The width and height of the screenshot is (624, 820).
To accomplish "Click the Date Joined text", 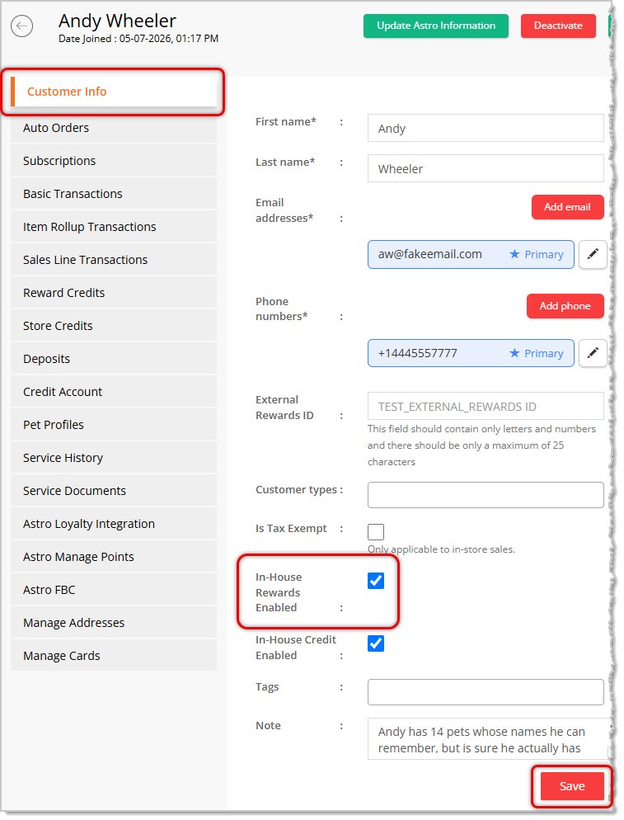I will tap(138, 39).
